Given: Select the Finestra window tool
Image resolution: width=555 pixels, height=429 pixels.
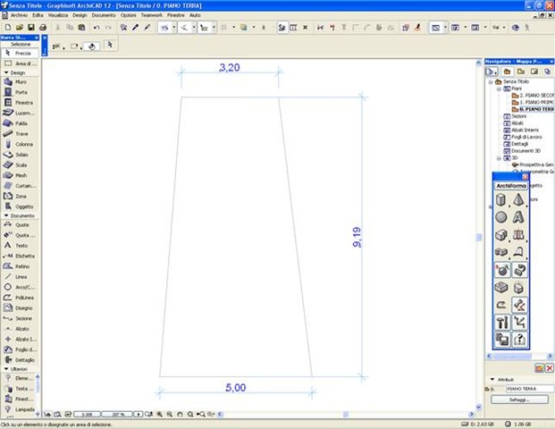Looking at the screenshot, I should (21, 103).
